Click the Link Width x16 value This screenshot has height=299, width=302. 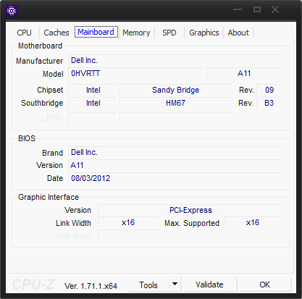tap(128, 222)
